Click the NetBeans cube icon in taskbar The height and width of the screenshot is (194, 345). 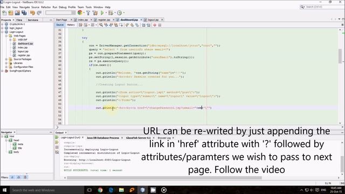[142, 190]
